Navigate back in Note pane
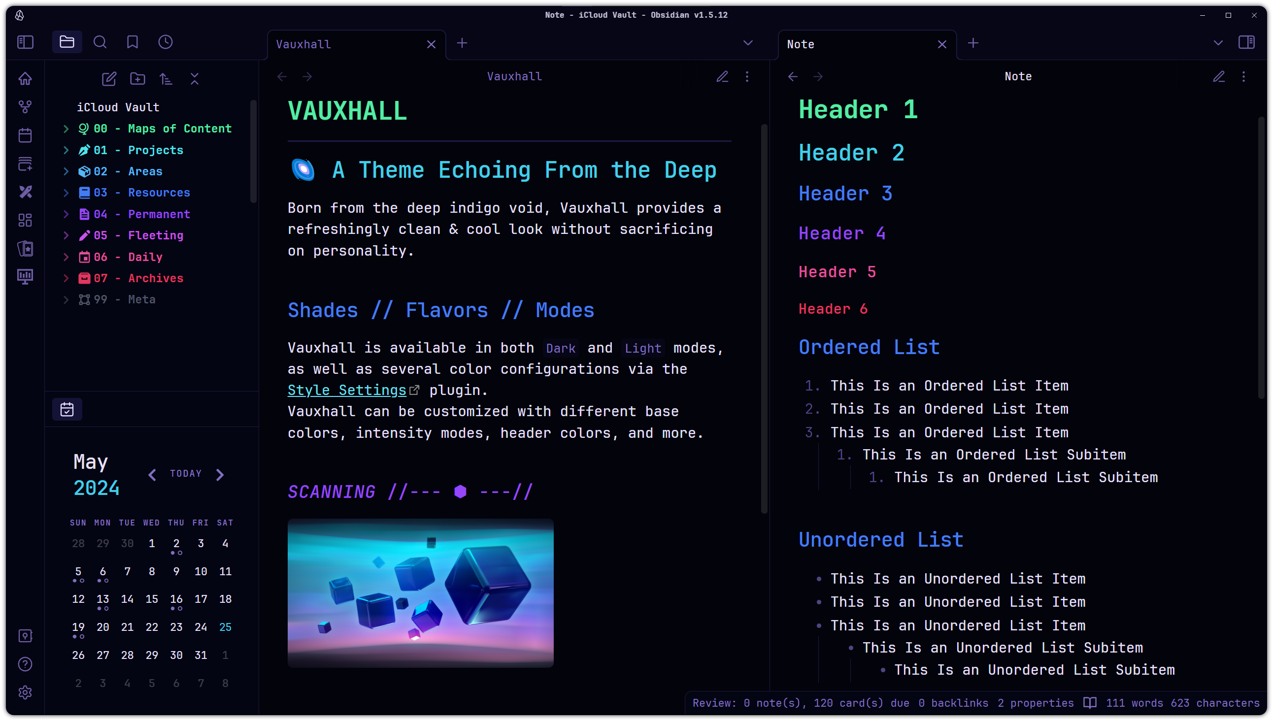The height and width of the screenshot is (721, 1273). click(x=793, y=77)
